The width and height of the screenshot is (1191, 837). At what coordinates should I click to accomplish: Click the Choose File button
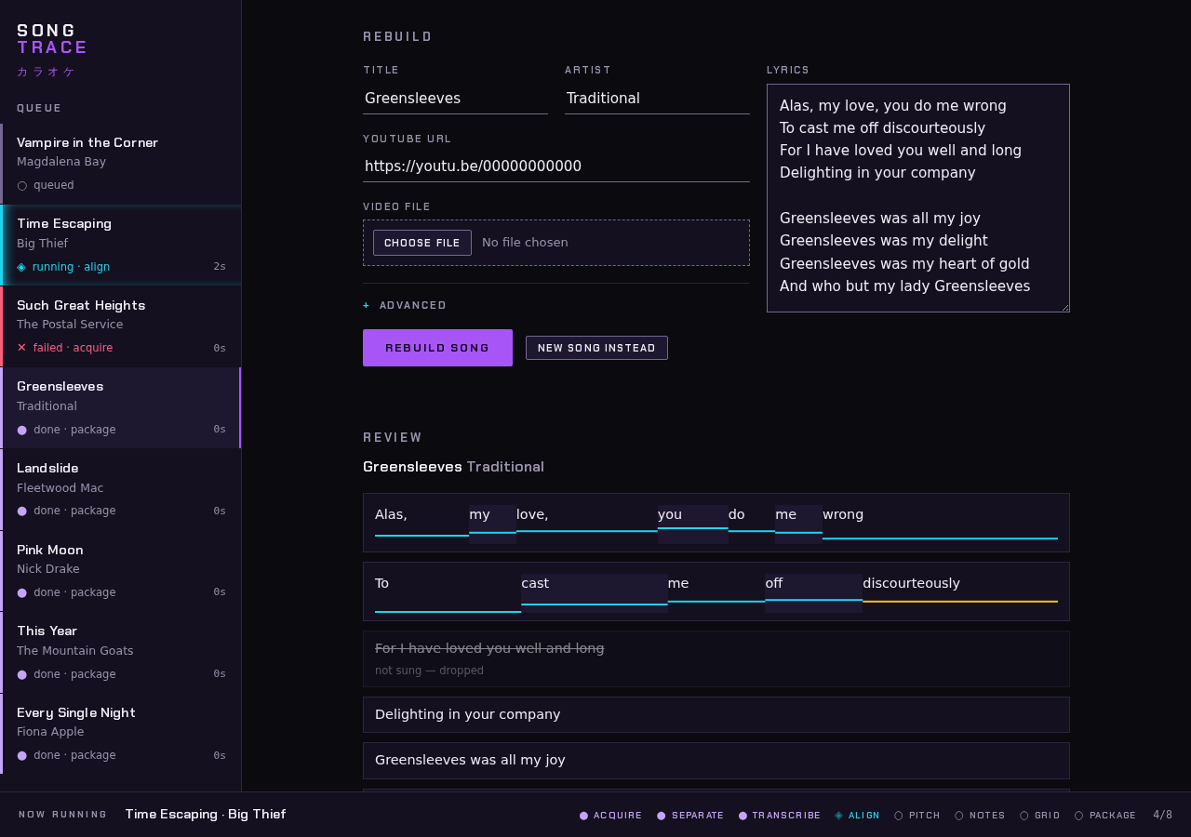[x=422, y=243]
